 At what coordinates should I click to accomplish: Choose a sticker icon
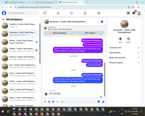click(53, 101)
